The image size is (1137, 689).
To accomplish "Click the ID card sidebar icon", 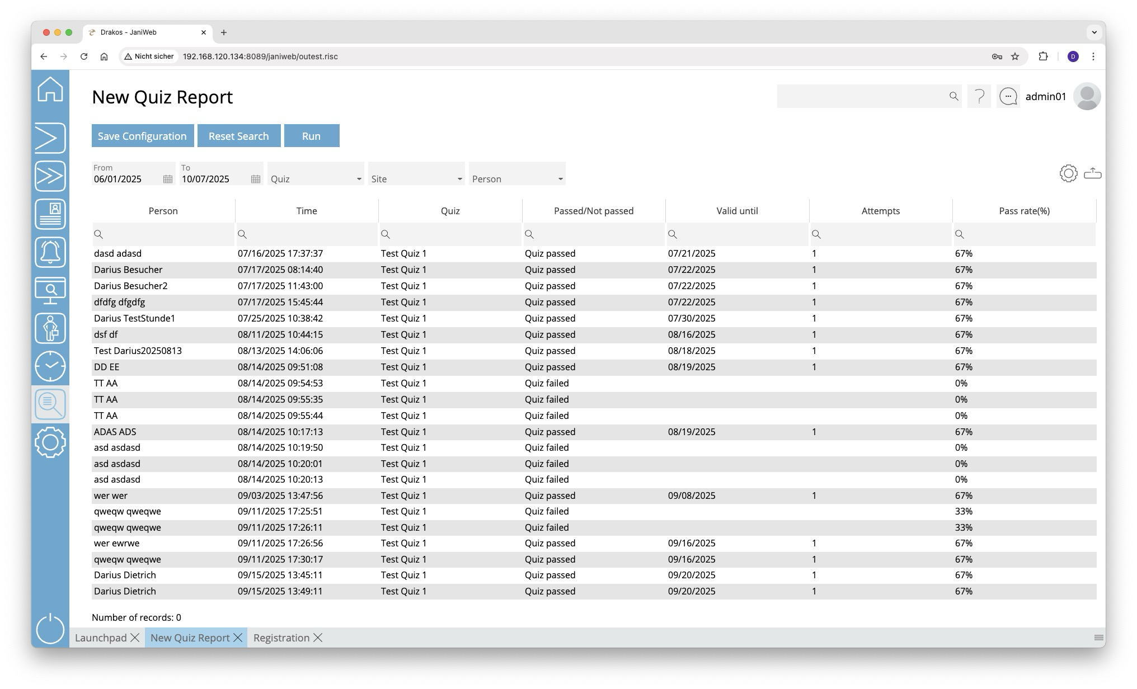I will pos(50,214).
